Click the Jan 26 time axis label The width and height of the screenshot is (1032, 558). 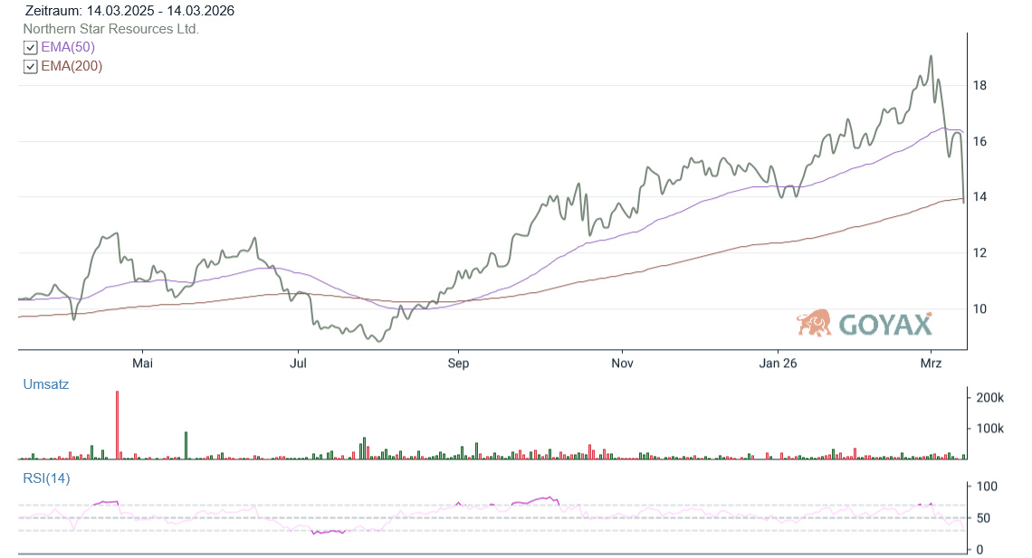click(x=778, y=364)
